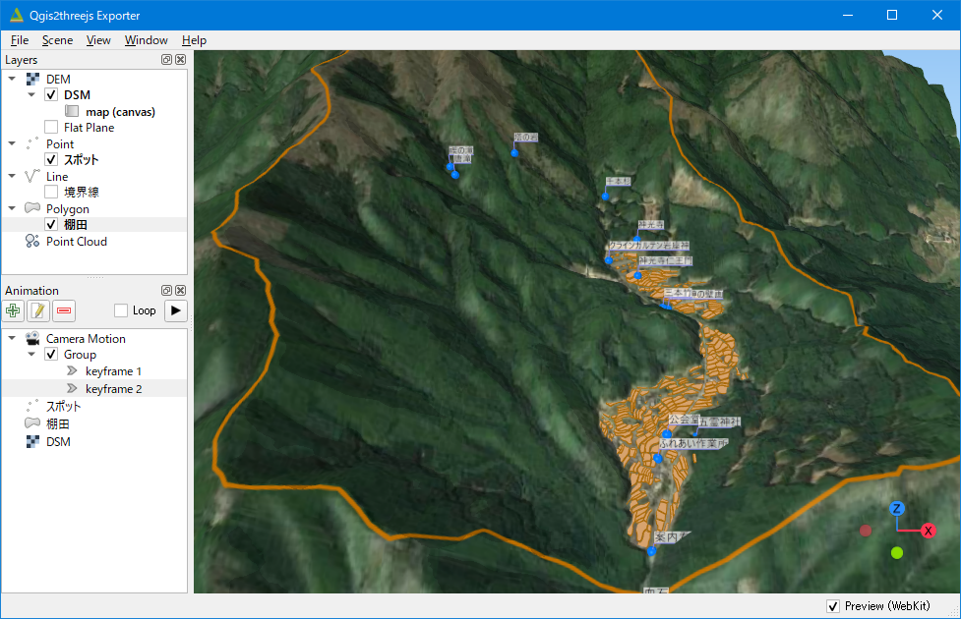Click the Line layer group icon
This screenshot has height=619, width=961.
[x=32, y=176]
